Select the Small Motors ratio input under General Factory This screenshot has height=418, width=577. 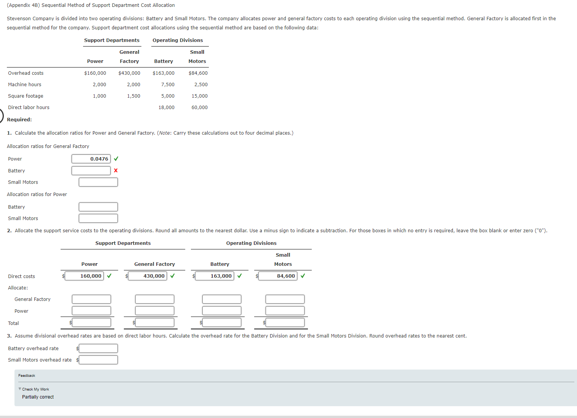tap(98, 182)
